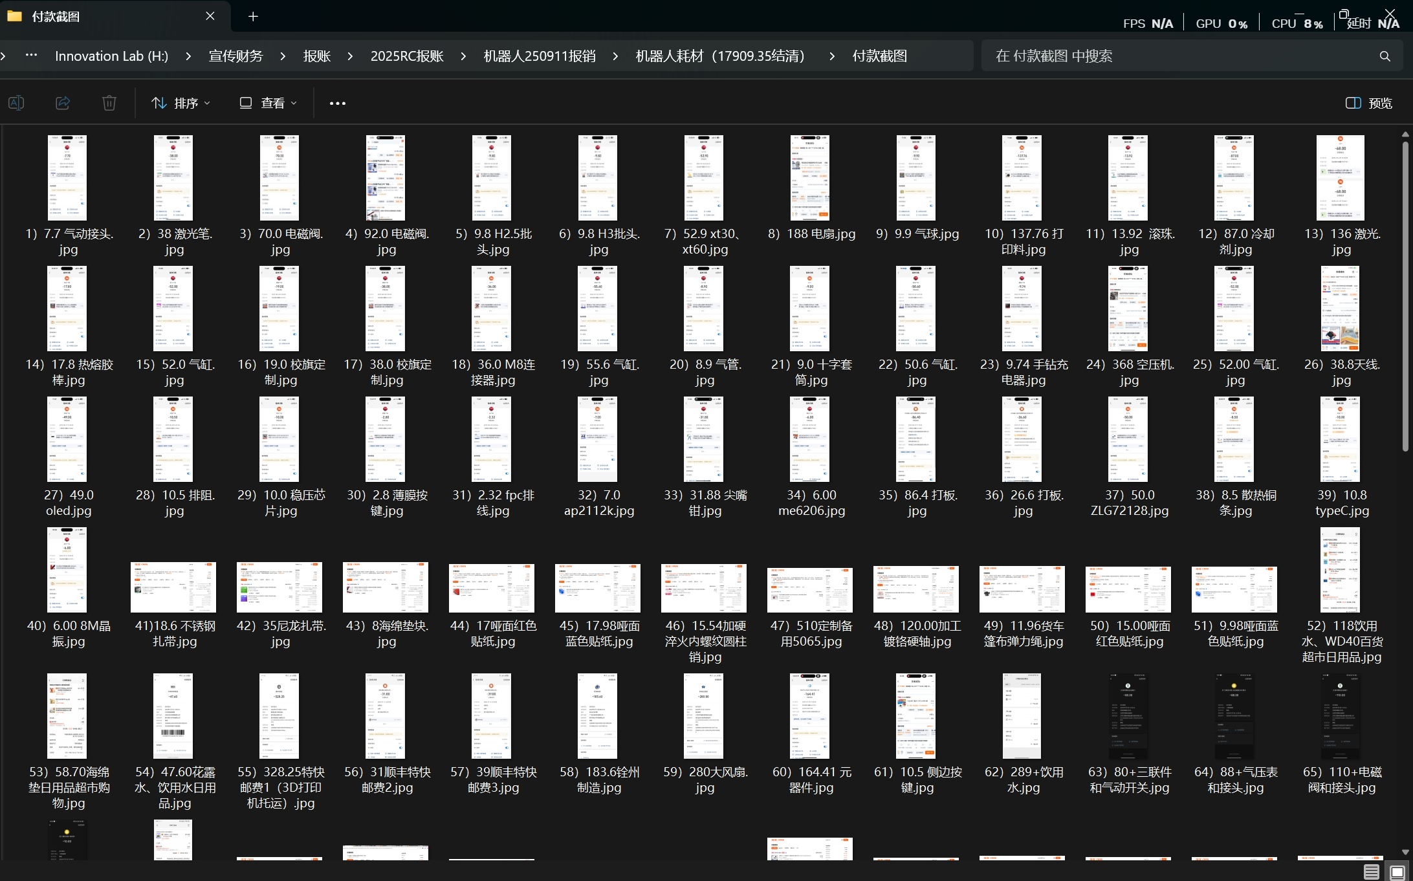The image size is (1413, 881).
Task: Click the search magnifier icon
Action: 1385,56
